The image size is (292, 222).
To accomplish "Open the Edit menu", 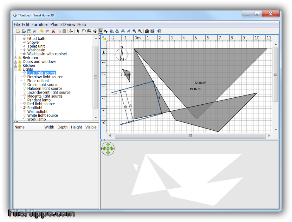I will coord(26,25).
